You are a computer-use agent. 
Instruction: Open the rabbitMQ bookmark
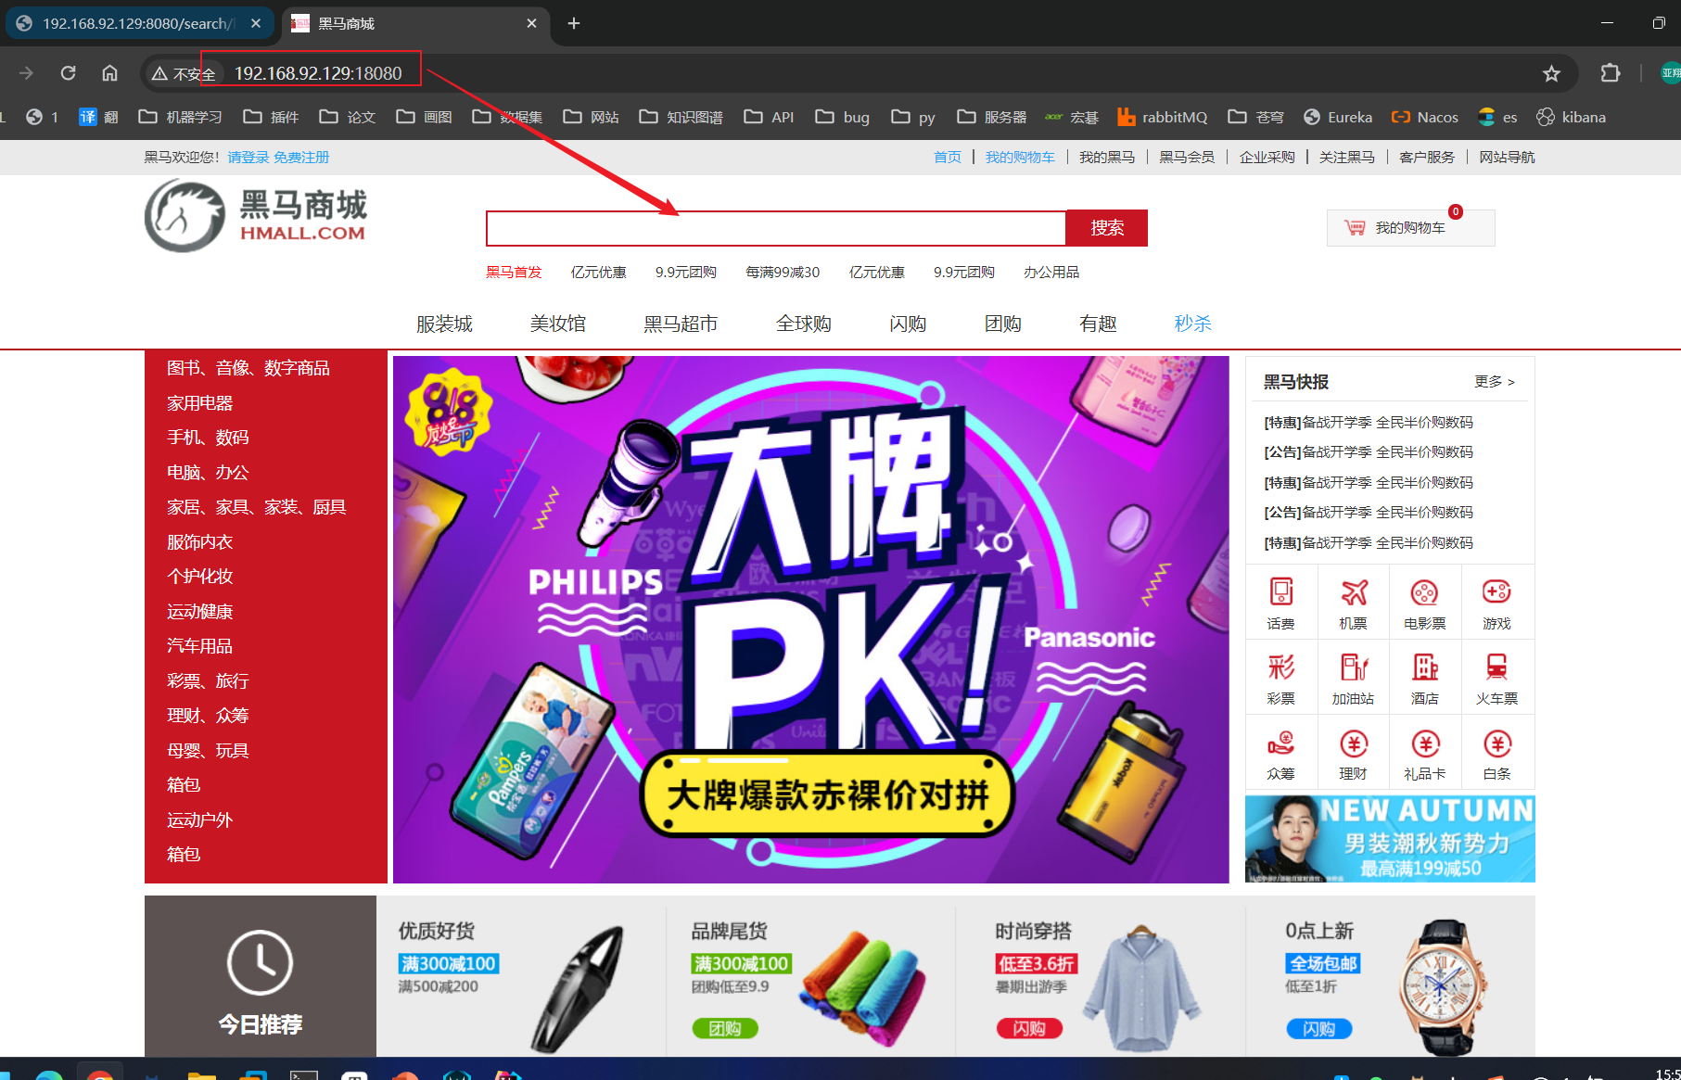pos(1163,117)
